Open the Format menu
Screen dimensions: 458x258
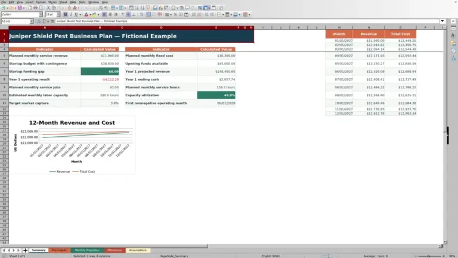click(41, 2)
